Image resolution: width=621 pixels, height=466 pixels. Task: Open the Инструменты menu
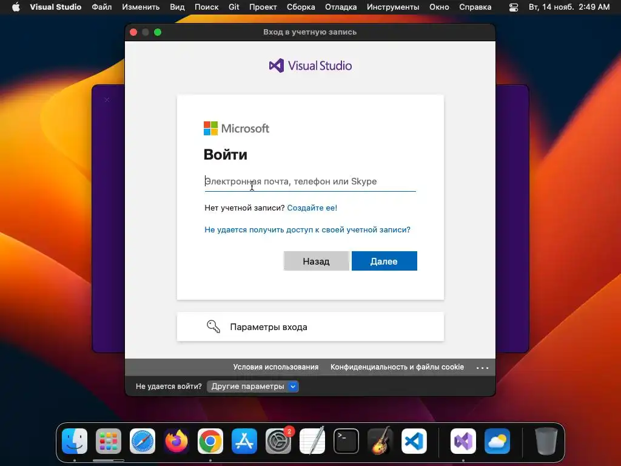(393, 7)
